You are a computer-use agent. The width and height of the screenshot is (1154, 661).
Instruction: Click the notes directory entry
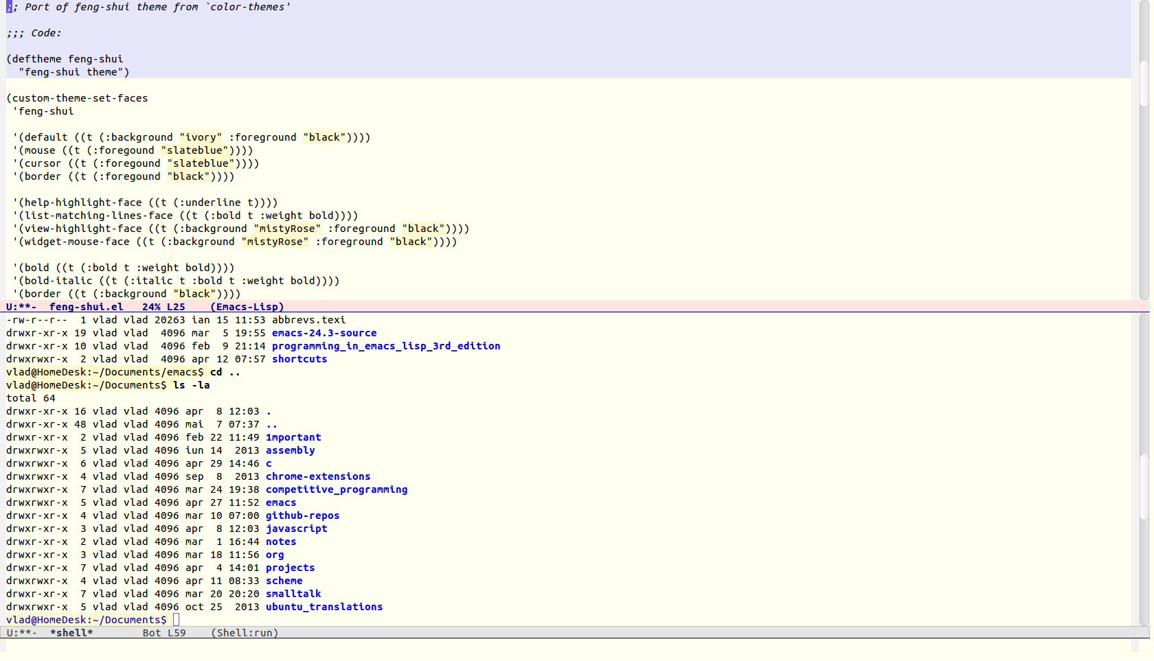(x=281, y=542)
